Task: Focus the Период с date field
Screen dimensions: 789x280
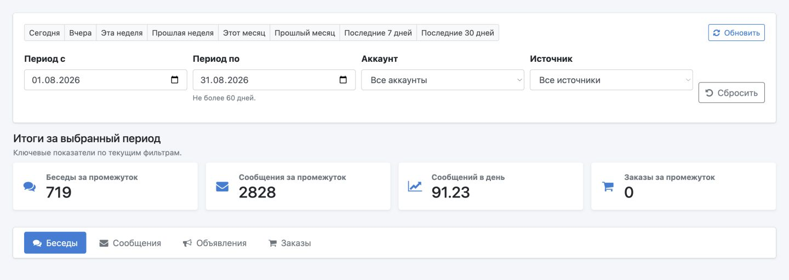Action: 106,80
